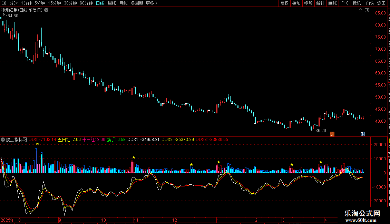Activate the 画线 drawing tool
The image size is (390, 224).
tap(332, 3)
